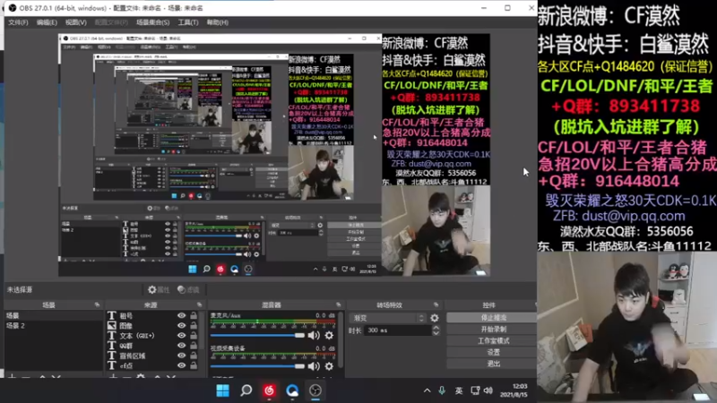Screen dimensions: 717x403
Task: Toggle the lock on the 文本 (GDI+) source
Action: point(194,335)
